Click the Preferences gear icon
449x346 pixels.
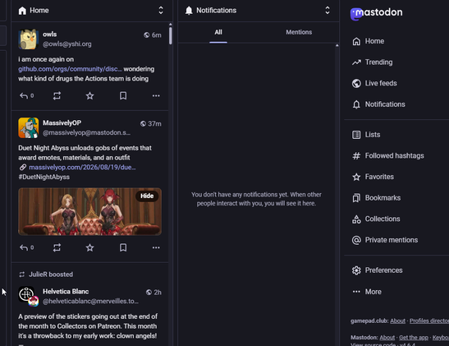coord(356,270)
